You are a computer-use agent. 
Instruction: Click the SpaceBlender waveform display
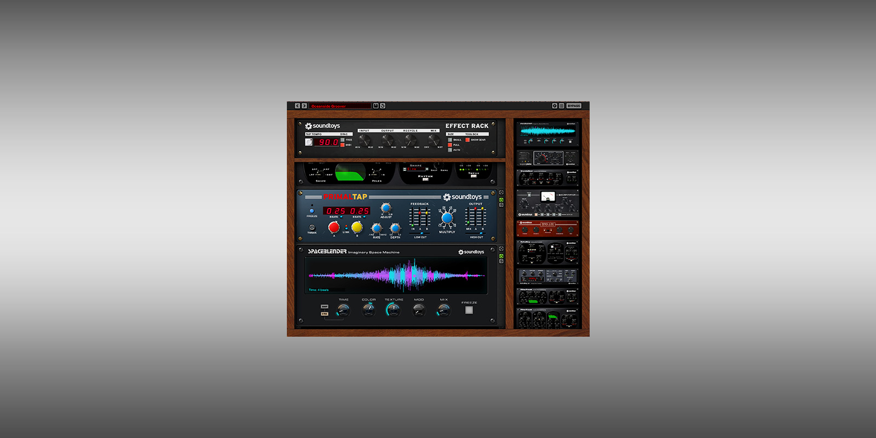[x=396, y=275]
